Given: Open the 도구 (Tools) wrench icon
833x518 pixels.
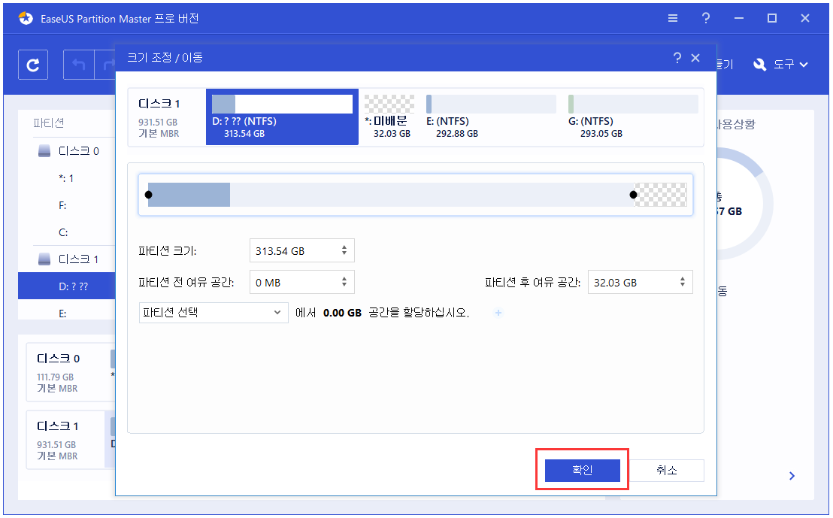Looking at the screenshot, I should 759,65.
